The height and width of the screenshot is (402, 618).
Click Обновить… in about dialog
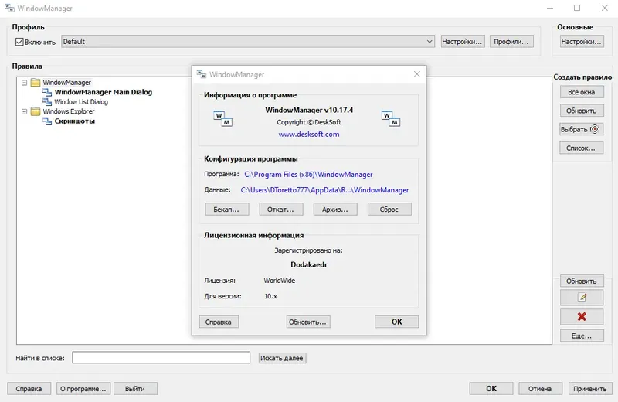pyautogui.click(x=308, y=322)
